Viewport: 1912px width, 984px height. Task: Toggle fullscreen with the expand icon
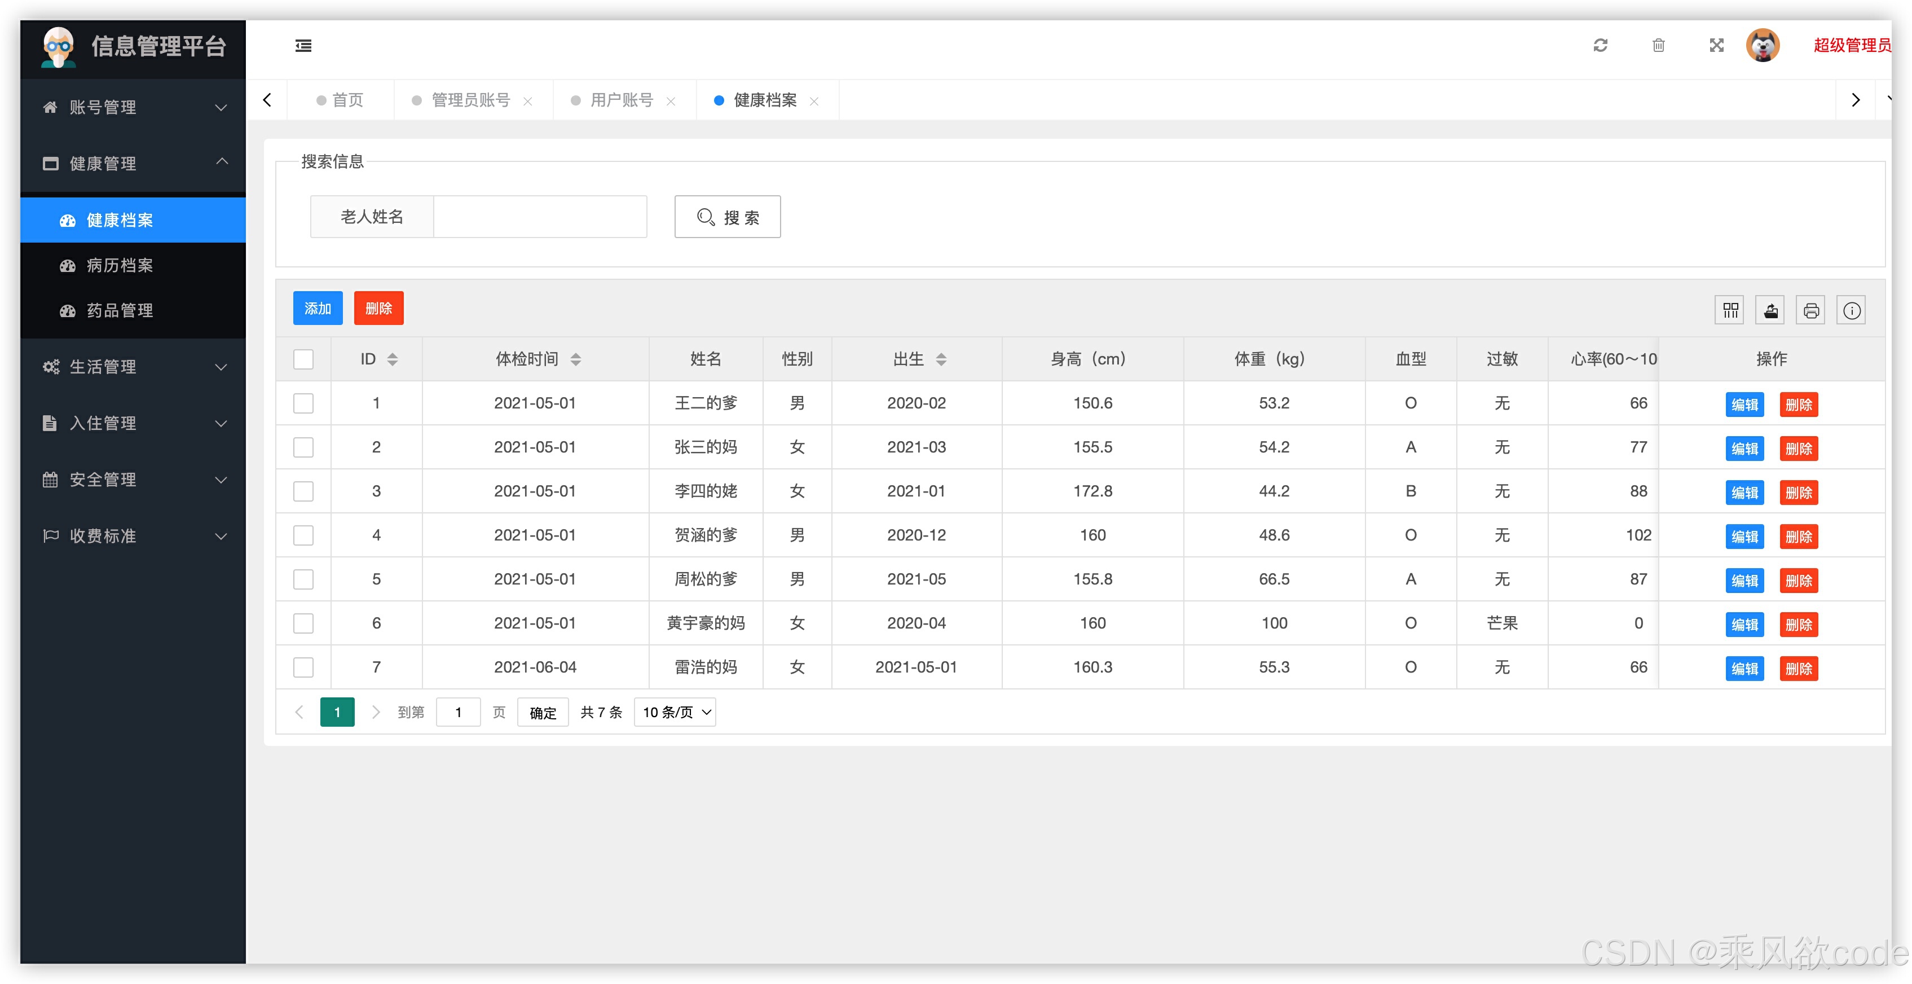(1716, 46)
